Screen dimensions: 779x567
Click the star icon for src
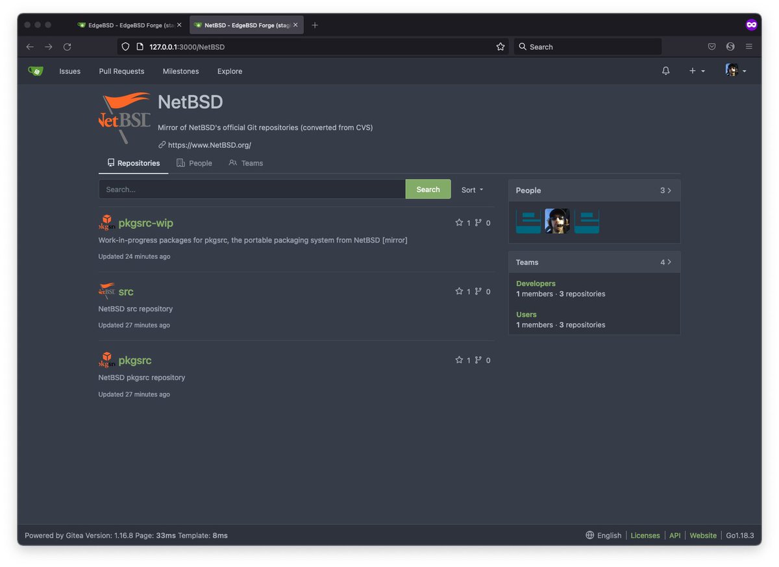[459, 291]
